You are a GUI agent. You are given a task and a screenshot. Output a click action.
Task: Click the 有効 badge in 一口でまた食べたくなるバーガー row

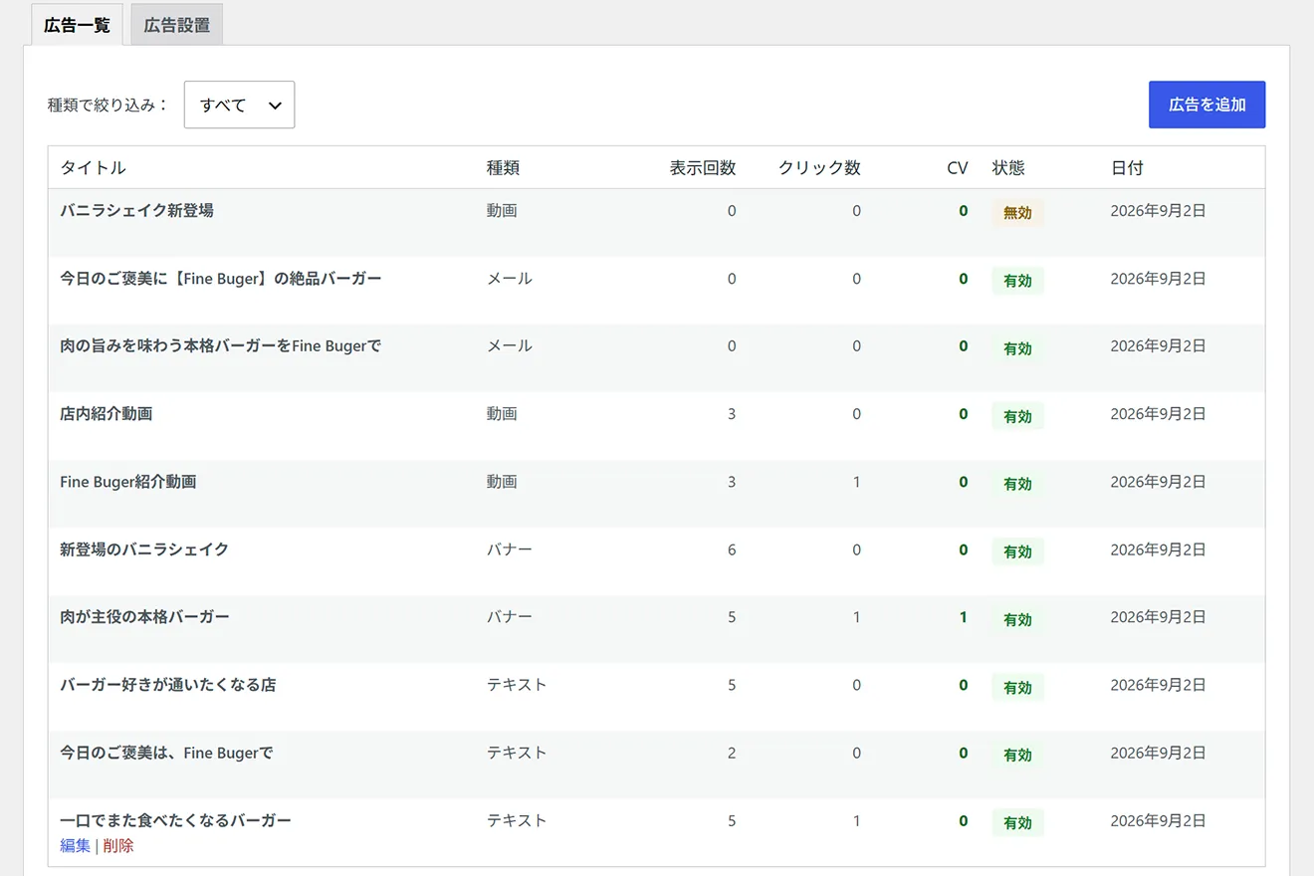coord(1017,823)
